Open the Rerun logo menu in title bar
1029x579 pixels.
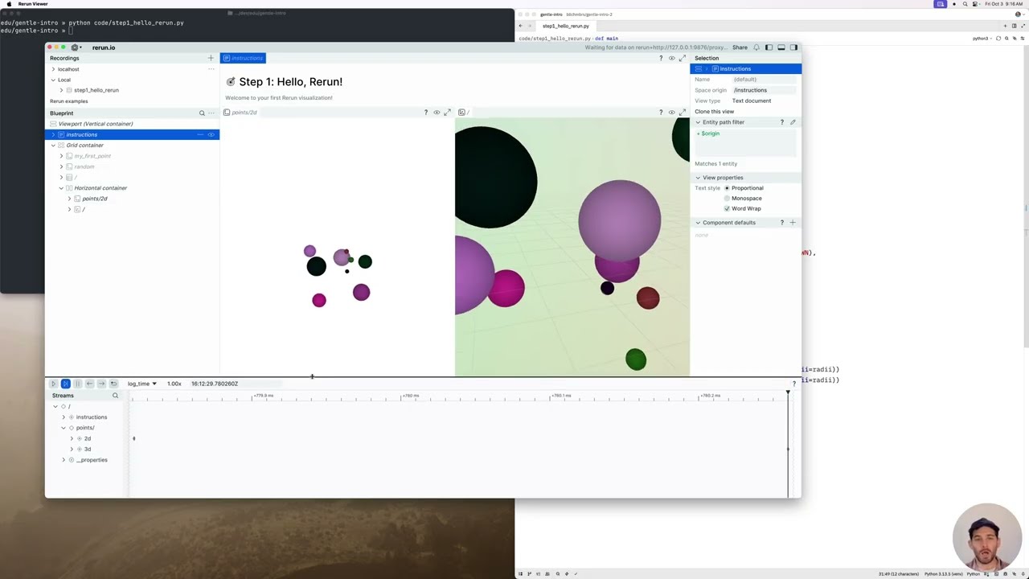75,47
